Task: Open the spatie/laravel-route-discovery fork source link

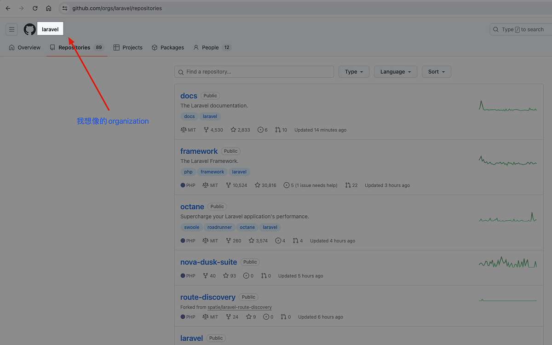Action: click(x=239, y=307)
